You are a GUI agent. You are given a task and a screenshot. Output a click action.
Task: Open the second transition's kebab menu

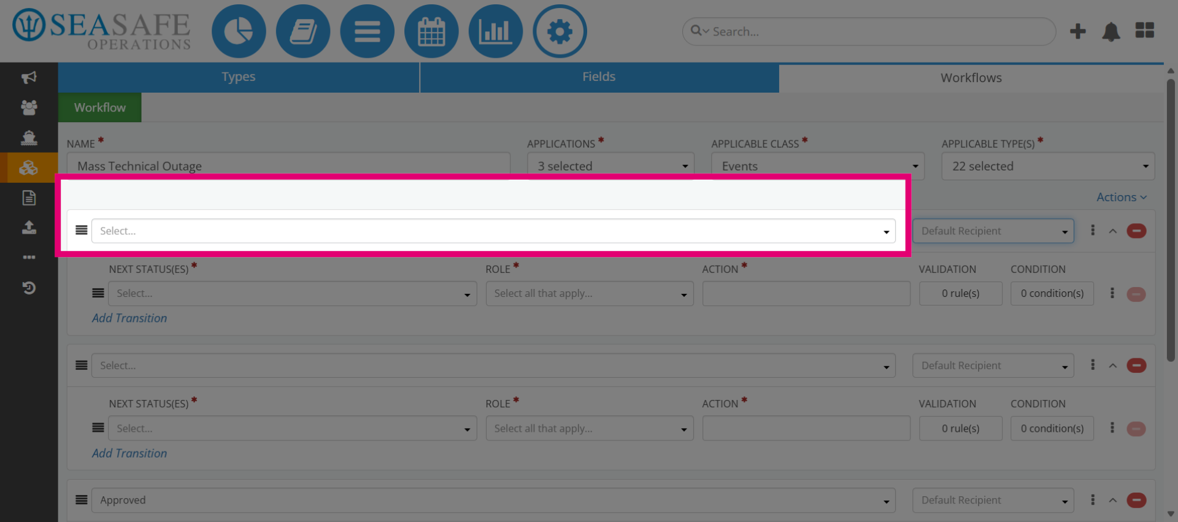[x=1112, y=428]
